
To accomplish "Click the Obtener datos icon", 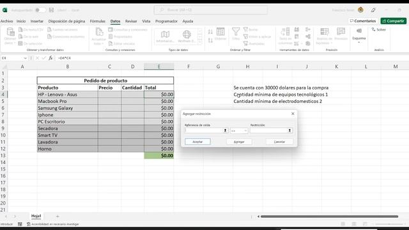I will click(10, 36).
